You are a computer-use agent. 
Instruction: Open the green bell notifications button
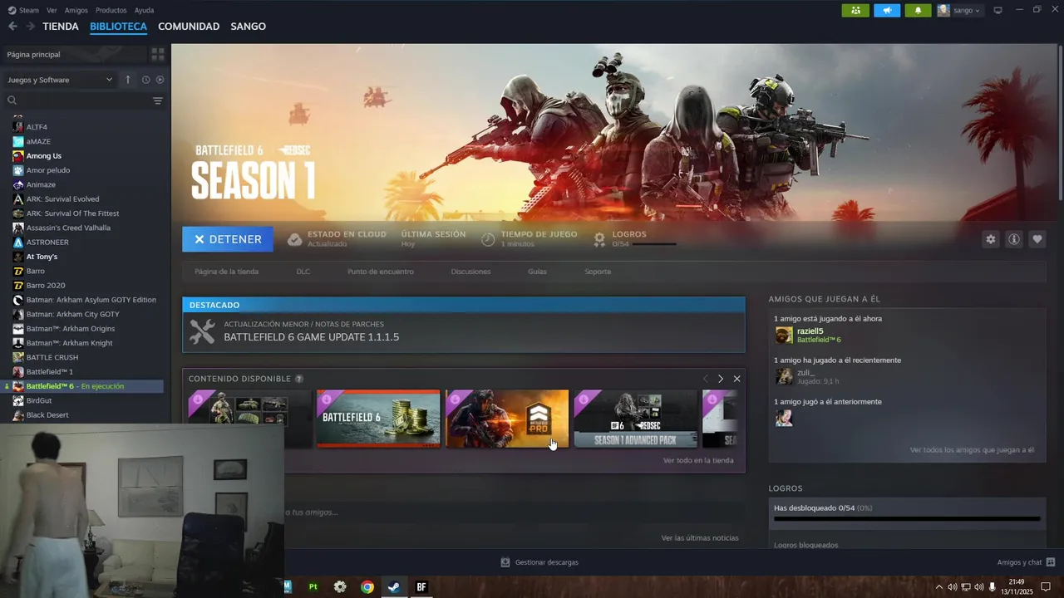point(918,10)
